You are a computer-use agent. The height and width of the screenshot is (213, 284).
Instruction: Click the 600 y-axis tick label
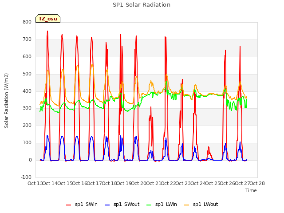27,56
